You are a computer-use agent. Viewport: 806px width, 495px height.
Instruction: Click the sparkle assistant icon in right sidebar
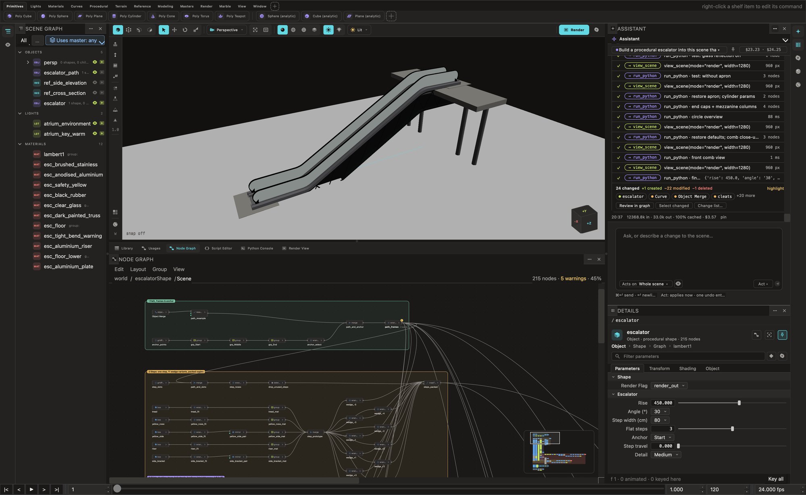[x=798, y=31]
